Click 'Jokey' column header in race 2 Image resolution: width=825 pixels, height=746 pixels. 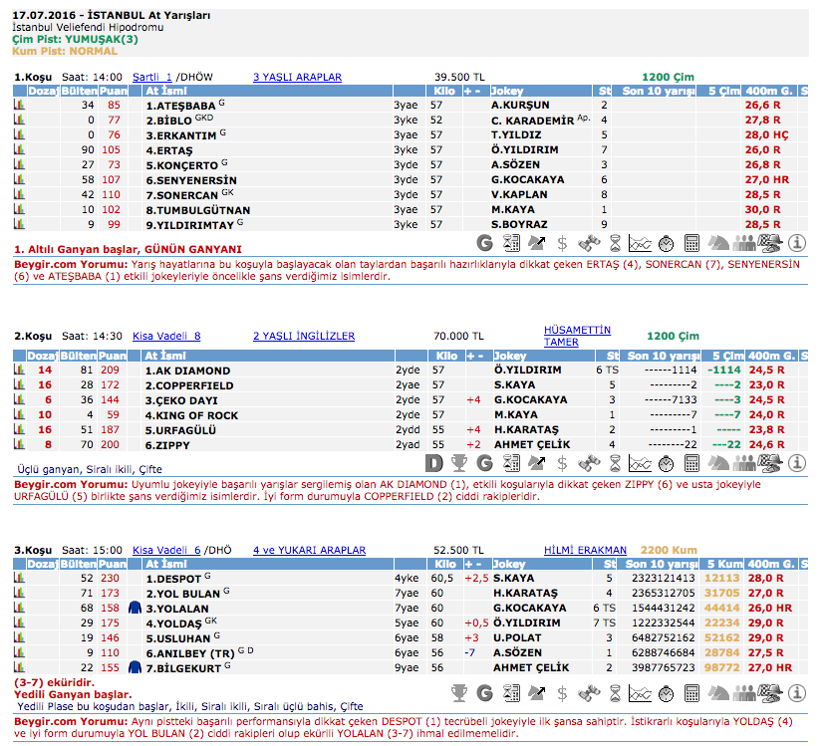pyautogui.click(x=510, y=356)
